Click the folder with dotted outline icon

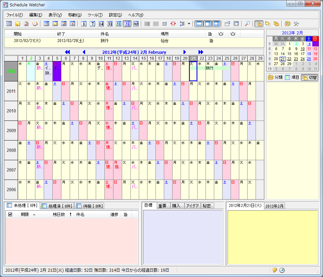click(x=268, y=24)
